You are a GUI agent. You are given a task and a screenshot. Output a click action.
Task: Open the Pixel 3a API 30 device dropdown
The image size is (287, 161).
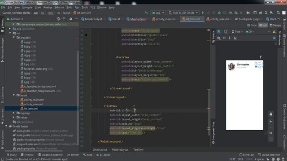(x=183, y=13)
